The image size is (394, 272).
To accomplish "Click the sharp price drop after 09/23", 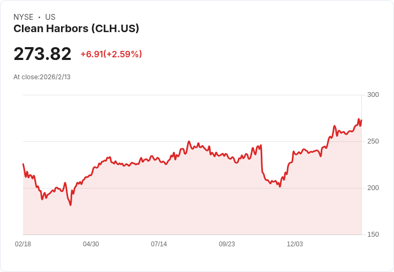I will click(x=262, y=158).
